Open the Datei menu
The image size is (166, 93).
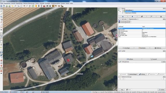[2, 3]
